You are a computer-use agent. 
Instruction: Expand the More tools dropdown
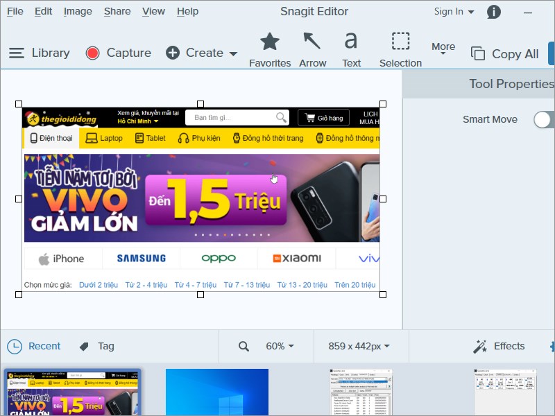click(x=443, y=49)
